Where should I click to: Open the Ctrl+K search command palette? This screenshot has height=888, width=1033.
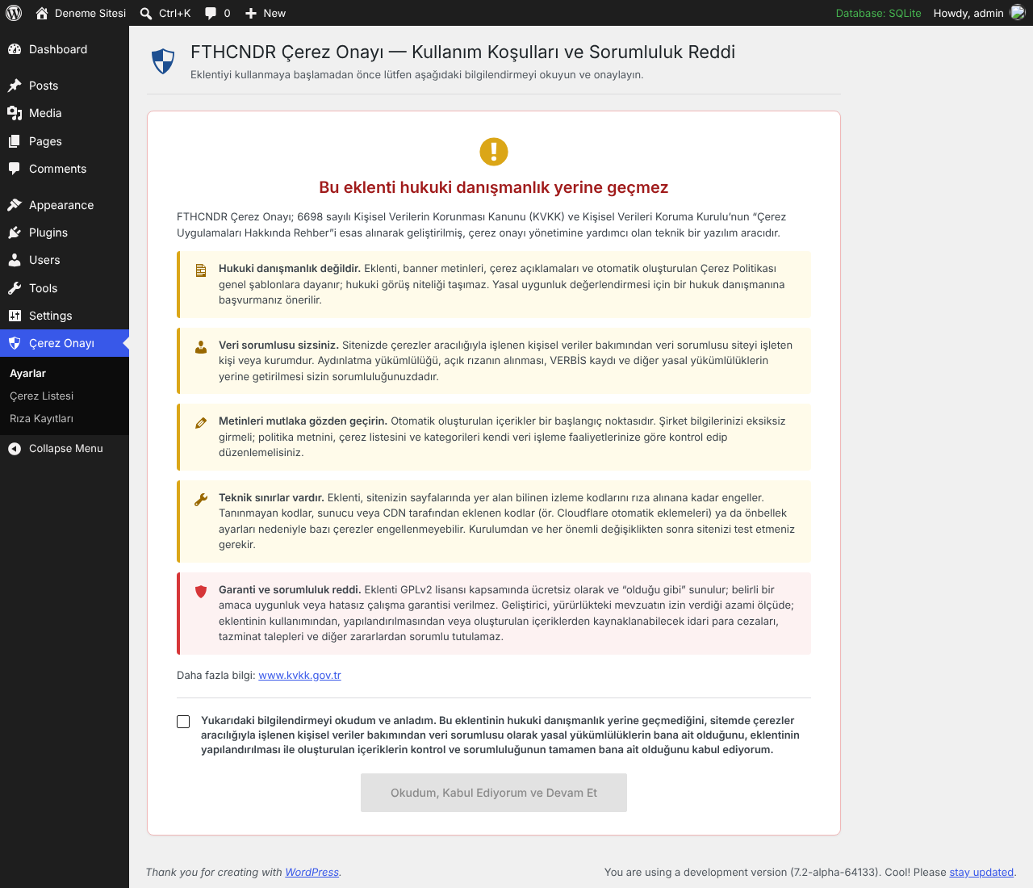tap(165, 13)
